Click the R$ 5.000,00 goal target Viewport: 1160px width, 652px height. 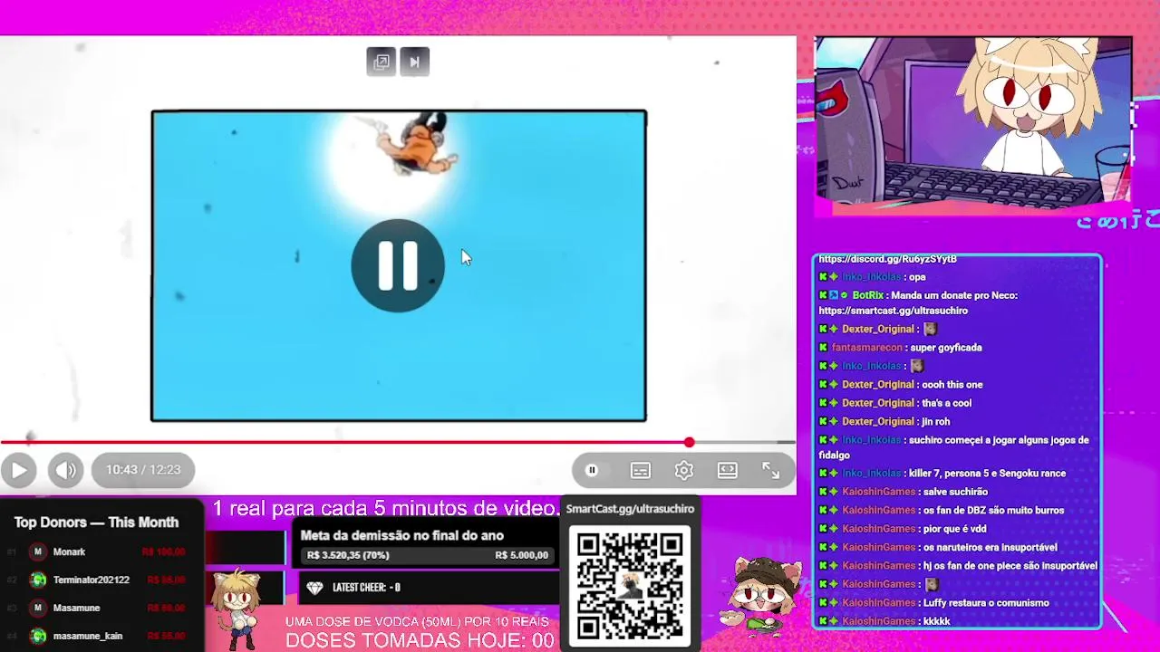pyautogui.click(x=521, y=555)
